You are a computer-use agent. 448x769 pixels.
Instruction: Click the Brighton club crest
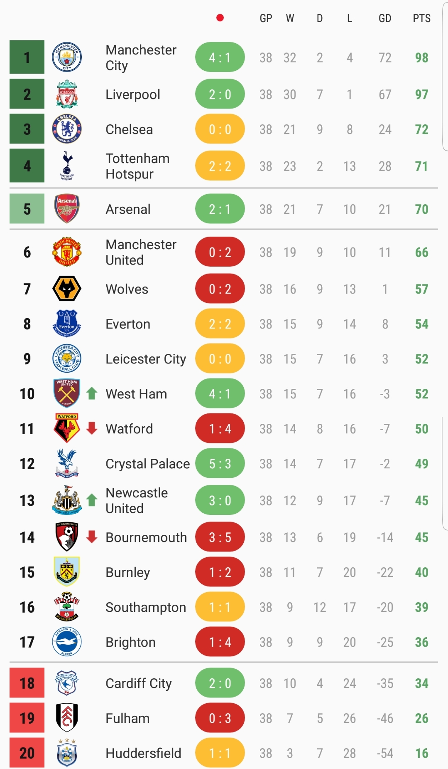67,642
